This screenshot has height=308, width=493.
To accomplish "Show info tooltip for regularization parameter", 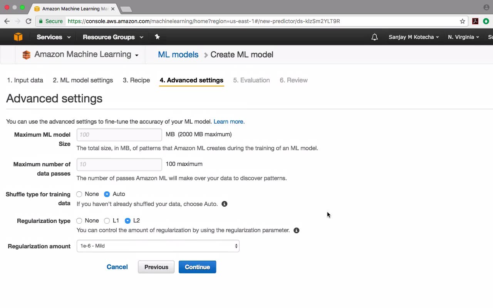I will pos(297,231).
